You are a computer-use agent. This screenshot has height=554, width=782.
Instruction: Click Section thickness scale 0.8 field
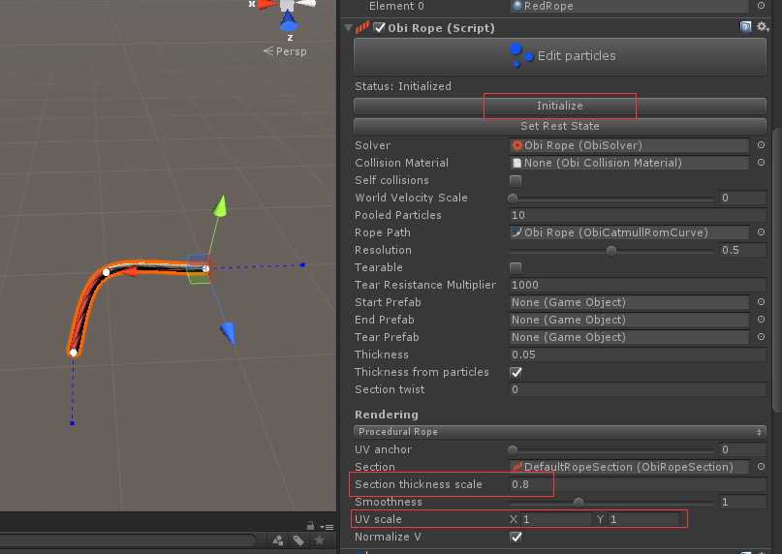coord(638,484)
